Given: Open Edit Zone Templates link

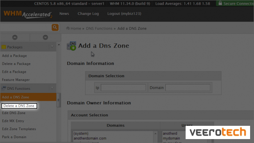Looking at the screenshot, I should [19, 129].
